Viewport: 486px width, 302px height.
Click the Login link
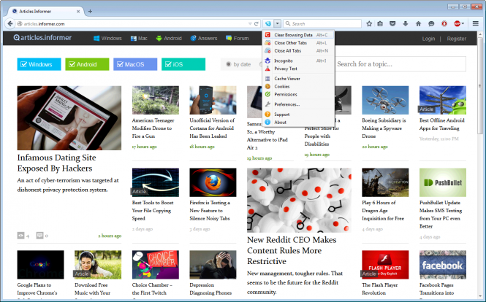point(428,39)
